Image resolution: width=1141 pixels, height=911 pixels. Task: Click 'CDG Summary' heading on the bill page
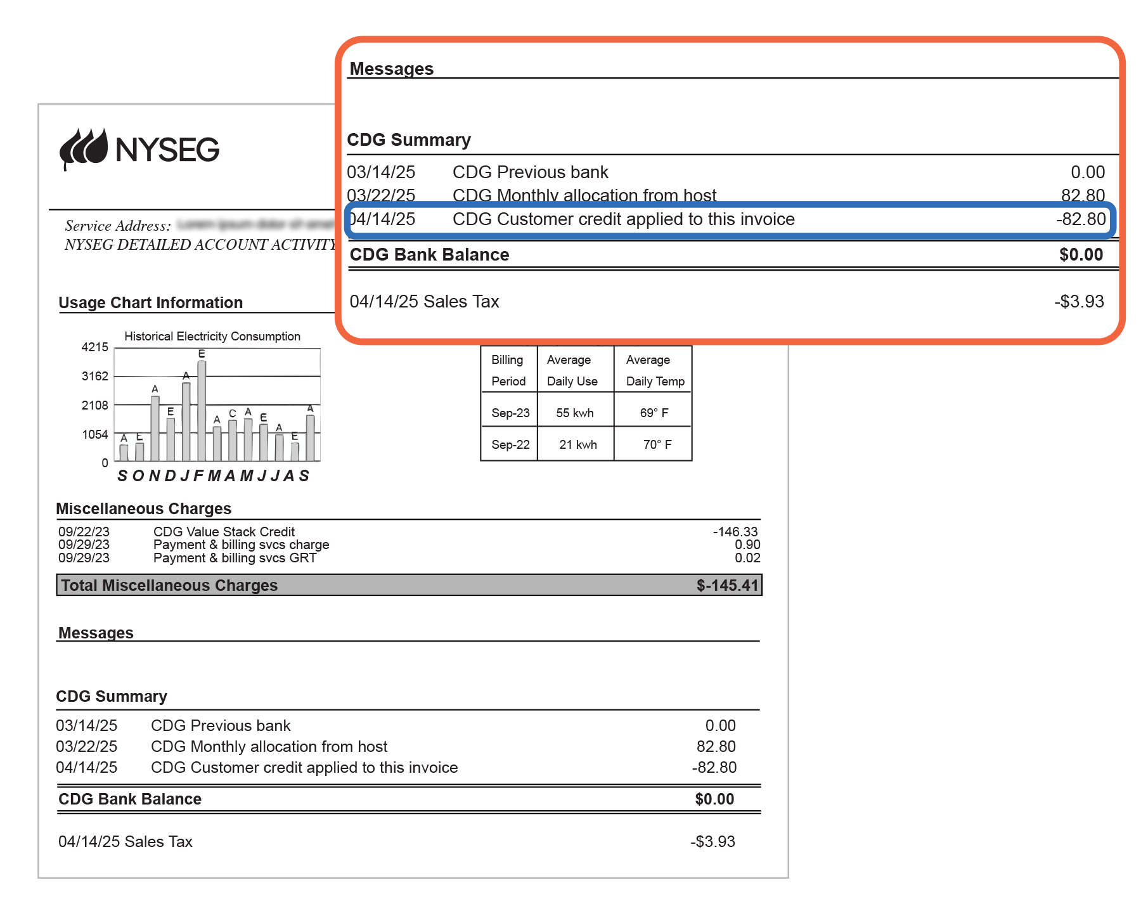112,696
